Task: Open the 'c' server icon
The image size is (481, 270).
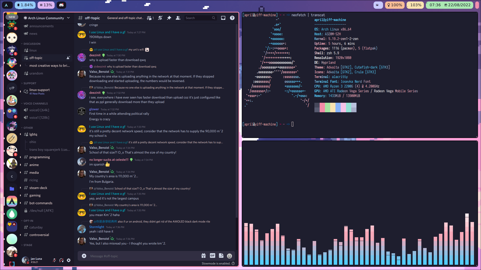Action: [12, 176]
